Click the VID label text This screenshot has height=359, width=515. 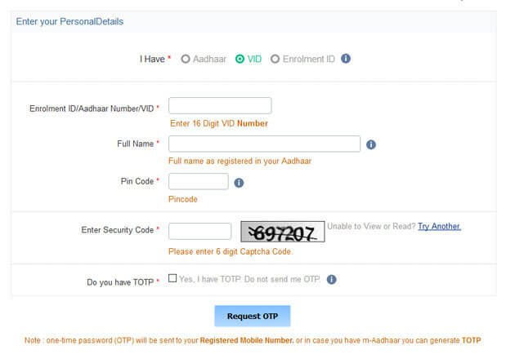tap(254, 59)
